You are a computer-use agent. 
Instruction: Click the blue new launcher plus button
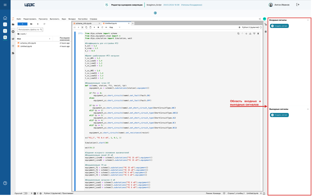22,24
